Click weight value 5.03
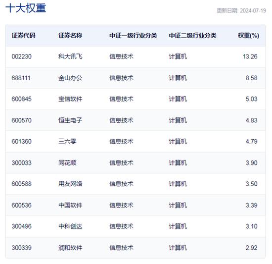The width and height of the screenshot is (272, 264). [251, 99]
